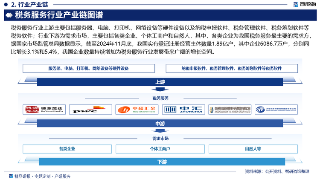
Task: Click the heading 2. 行业产业链
Action: (x=29, y=4)
